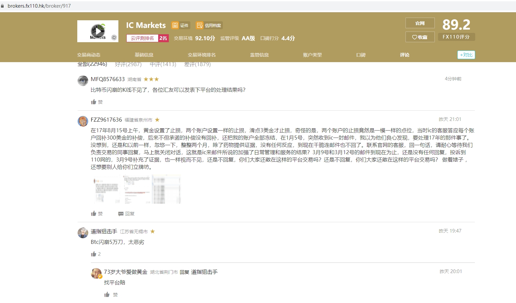
Task: Click the thumbs-up icon under MFQ8576633's comment
Action: (94, 102)
